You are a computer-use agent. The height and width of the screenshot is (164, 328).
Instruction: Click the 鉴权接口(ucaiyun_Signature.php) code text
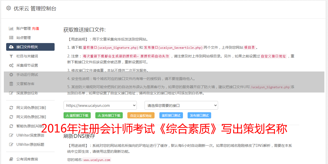111,47
